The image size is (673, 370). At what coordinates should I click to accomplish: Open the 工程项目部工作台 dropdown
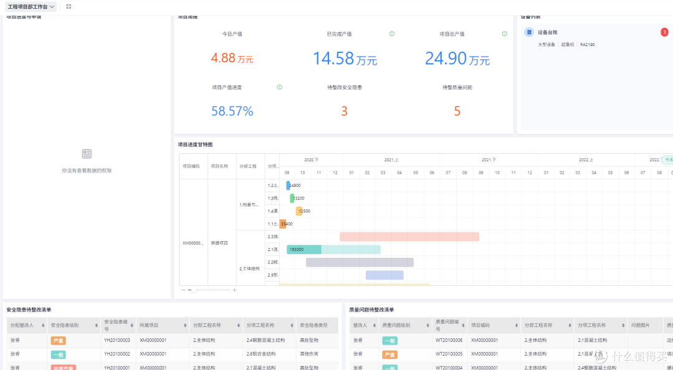pyautogui.click(x=31, y=6)
